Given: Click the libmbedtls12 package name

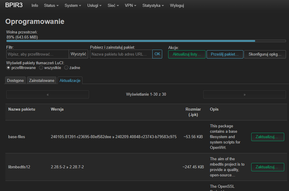Looking at the screenshot, I should click(x=19, y=167).
